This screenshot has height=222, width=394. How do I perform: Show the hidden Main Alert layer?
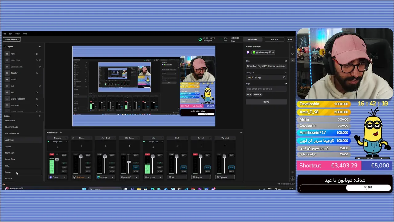[40, 60]
